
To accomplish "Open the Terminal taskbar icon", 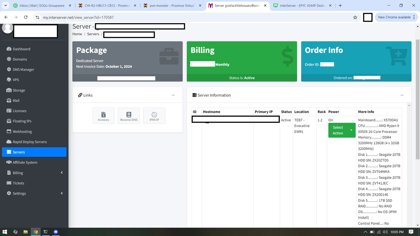I will [x=46, y=232].
